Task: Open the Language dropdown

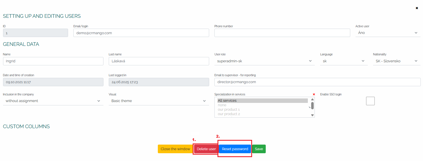Action: (x=344, y=61)
